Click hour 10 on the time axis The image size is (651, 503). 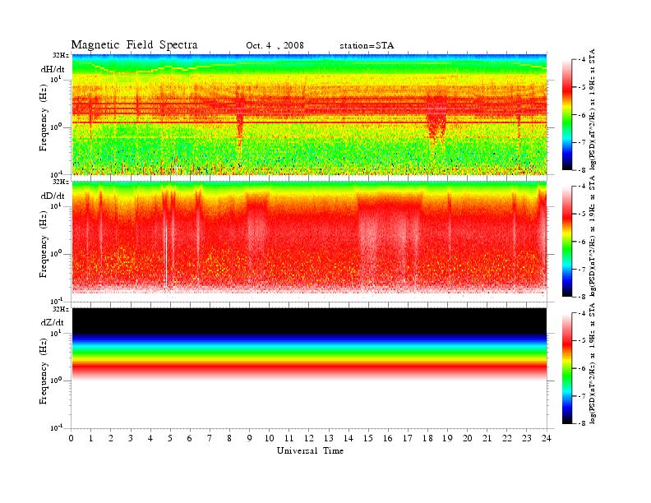pyautogui.click(x=270, y=438)
